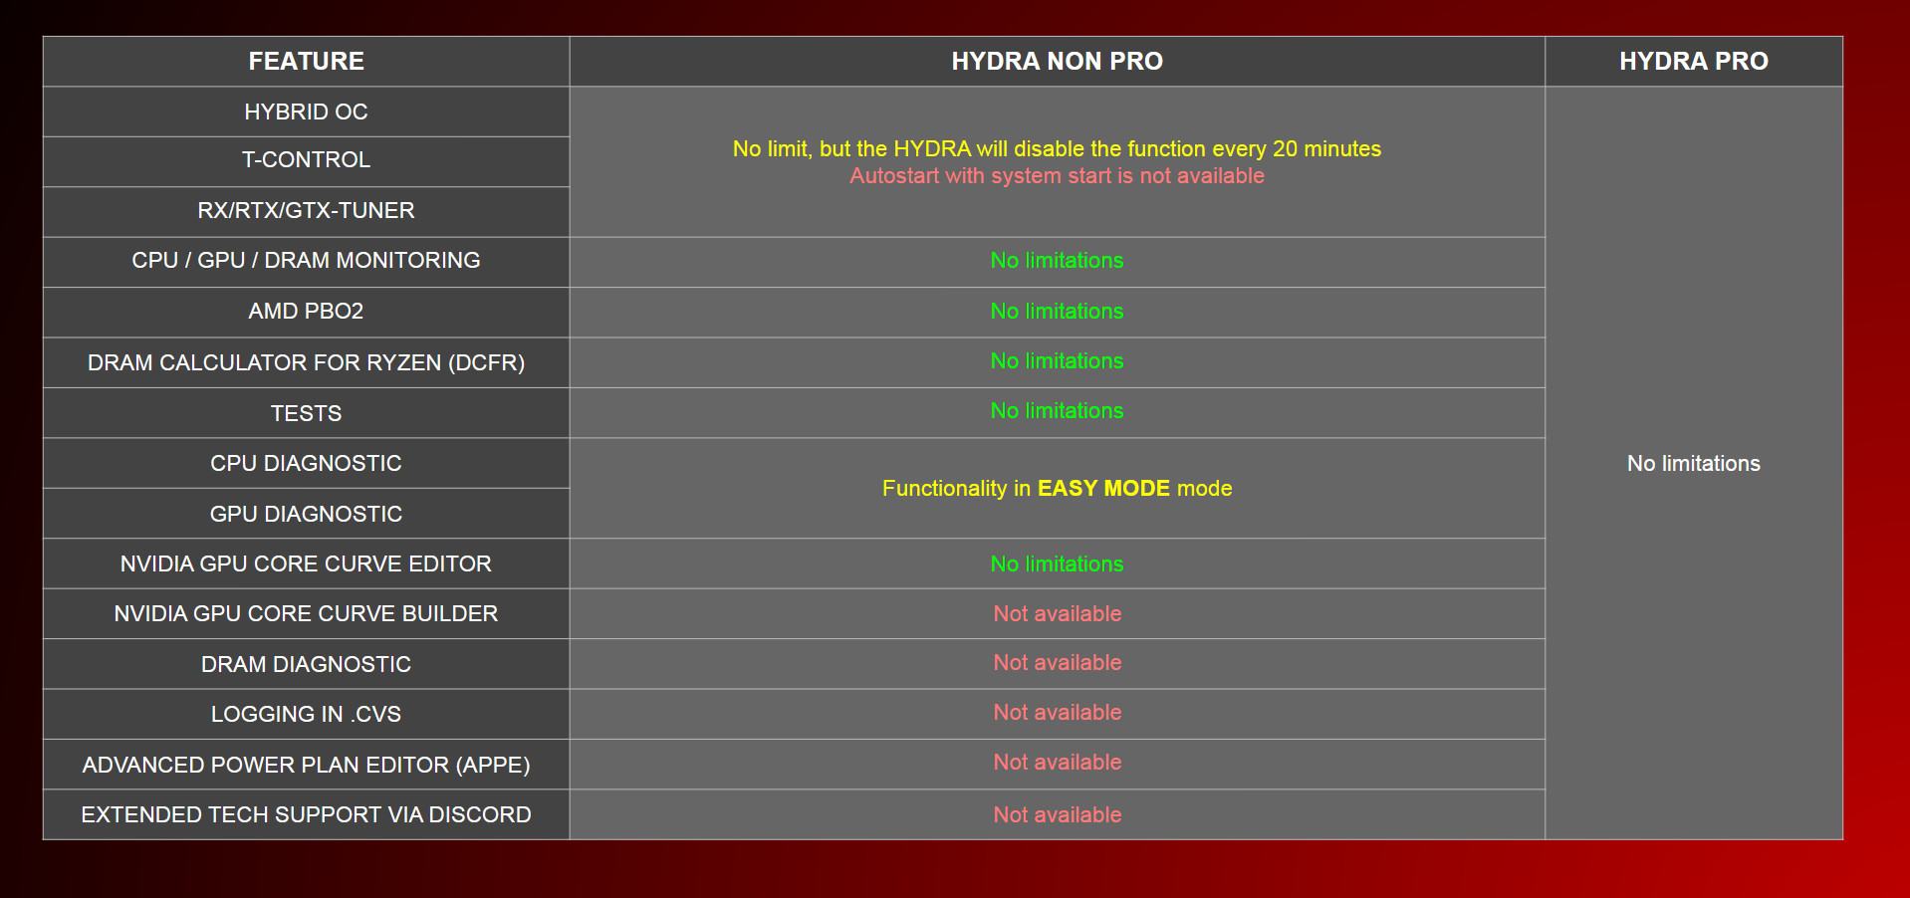Click "NVIDIA GPU CORE CURVE EDITOR" cell
This screenshot has width=1910, height=898.
[306, 563]
